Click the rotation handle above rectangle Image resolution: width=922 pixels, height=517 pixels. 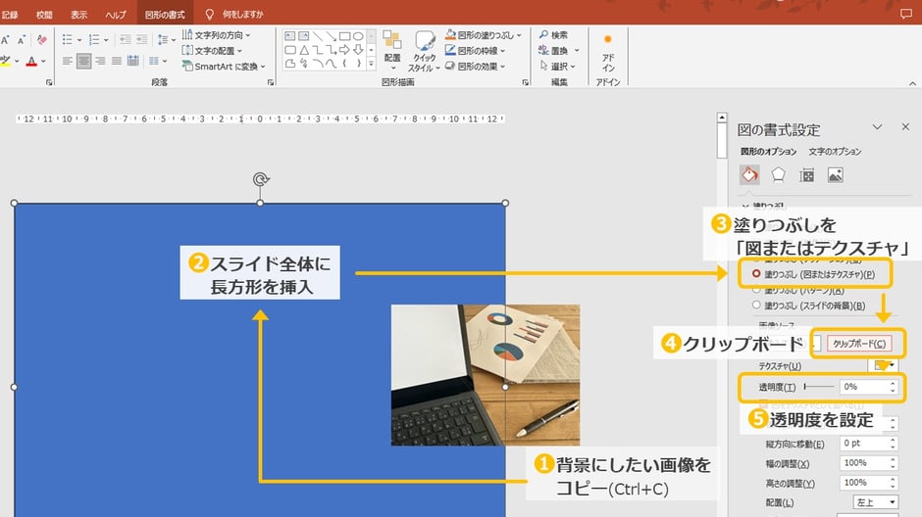(261, 179)
